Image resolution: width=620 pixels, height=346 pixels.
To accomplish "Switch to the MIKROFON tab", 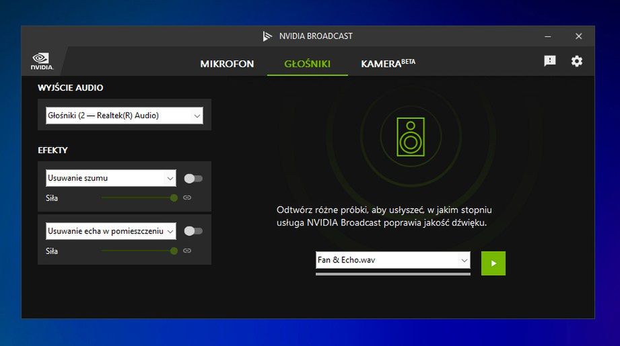I will (227, 64).
